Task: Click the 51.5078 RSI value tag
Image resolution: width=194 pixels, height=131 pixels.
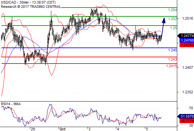Action: (186, 116)
